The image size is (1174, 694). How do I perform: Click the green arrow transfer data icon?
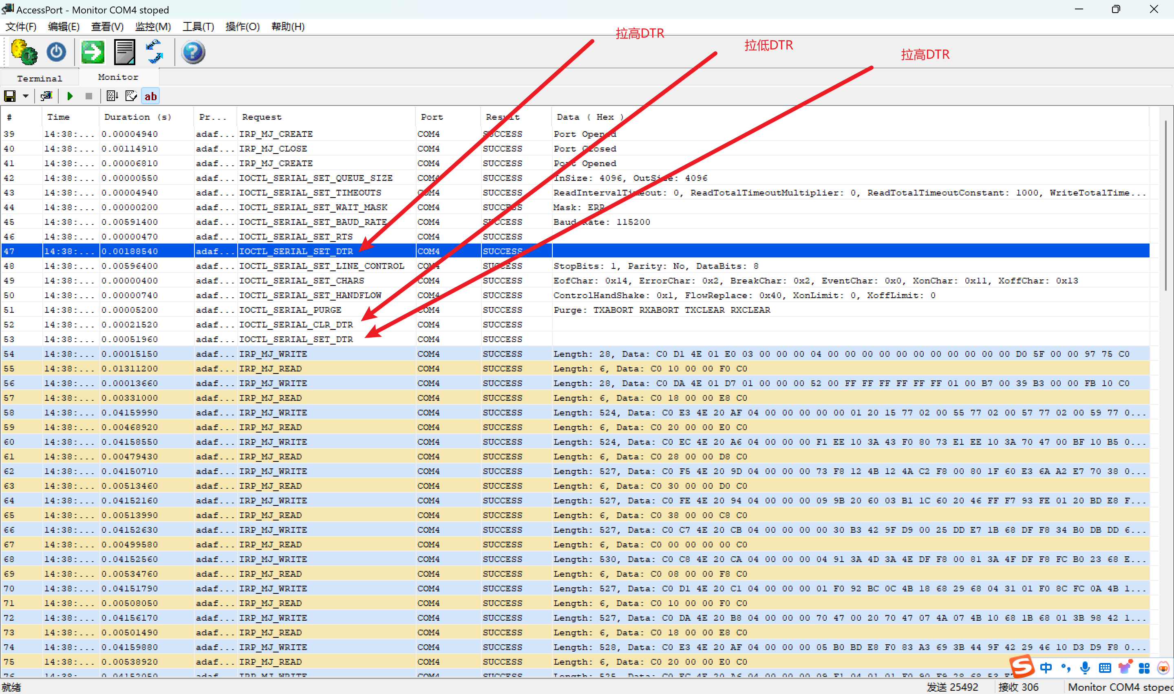point(93,52)
